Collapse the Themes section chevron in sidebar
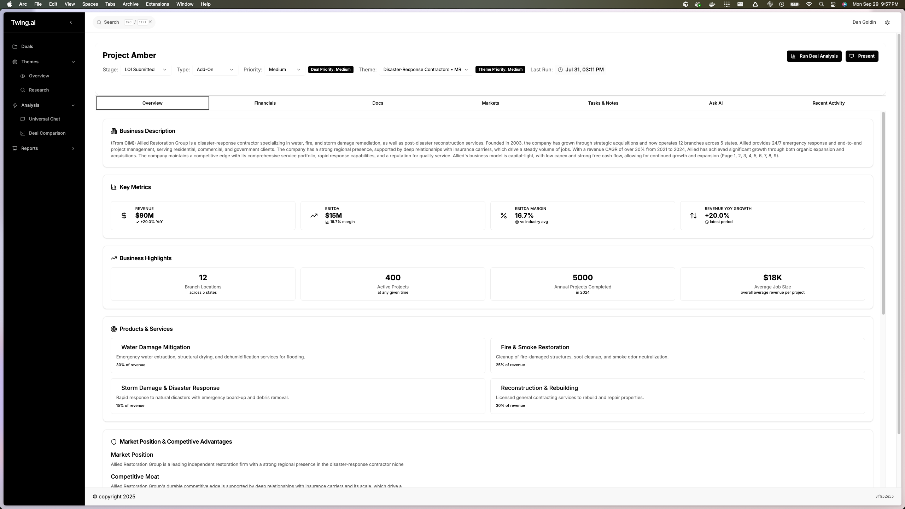This screenshot has width=905, height=509. (x=73, y=62)
